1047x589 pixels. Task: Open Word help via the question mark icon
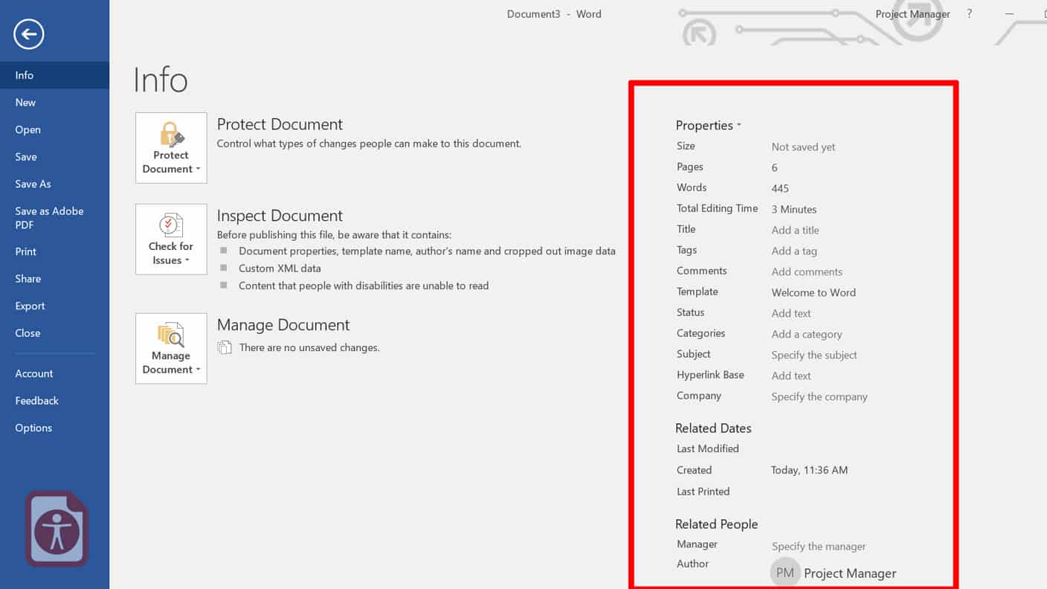click(968, 13)
